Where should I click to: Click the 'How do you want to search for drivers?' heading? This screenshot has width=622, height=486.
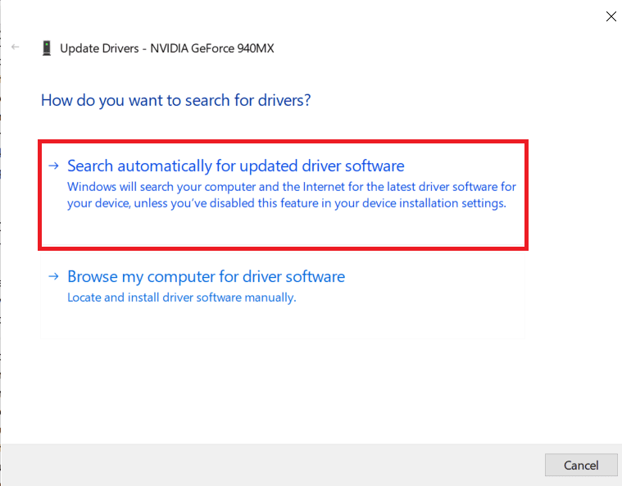tap(175, 100)
